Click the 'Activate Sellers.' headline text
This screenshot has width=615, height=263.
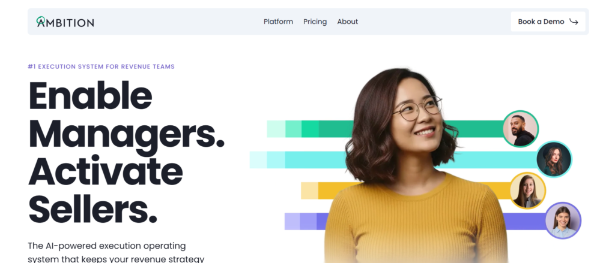pyautogui.click(x=106, y=190)
